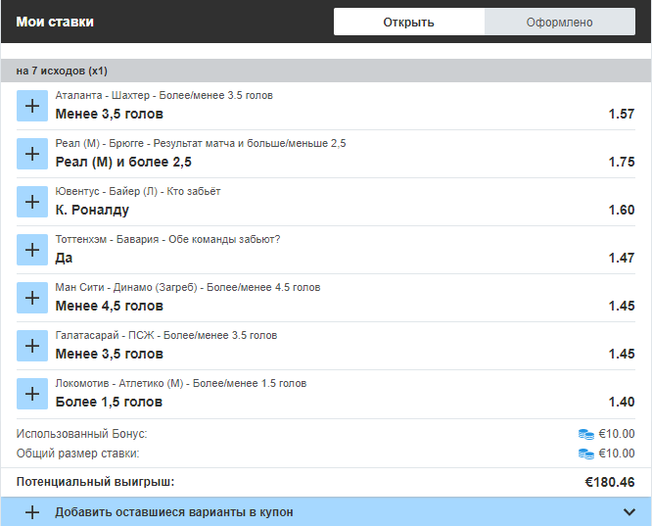Viewport: 652px width, 526px height.
Task: Switch to the Открыть tab
Action: (x=409, y=22)
